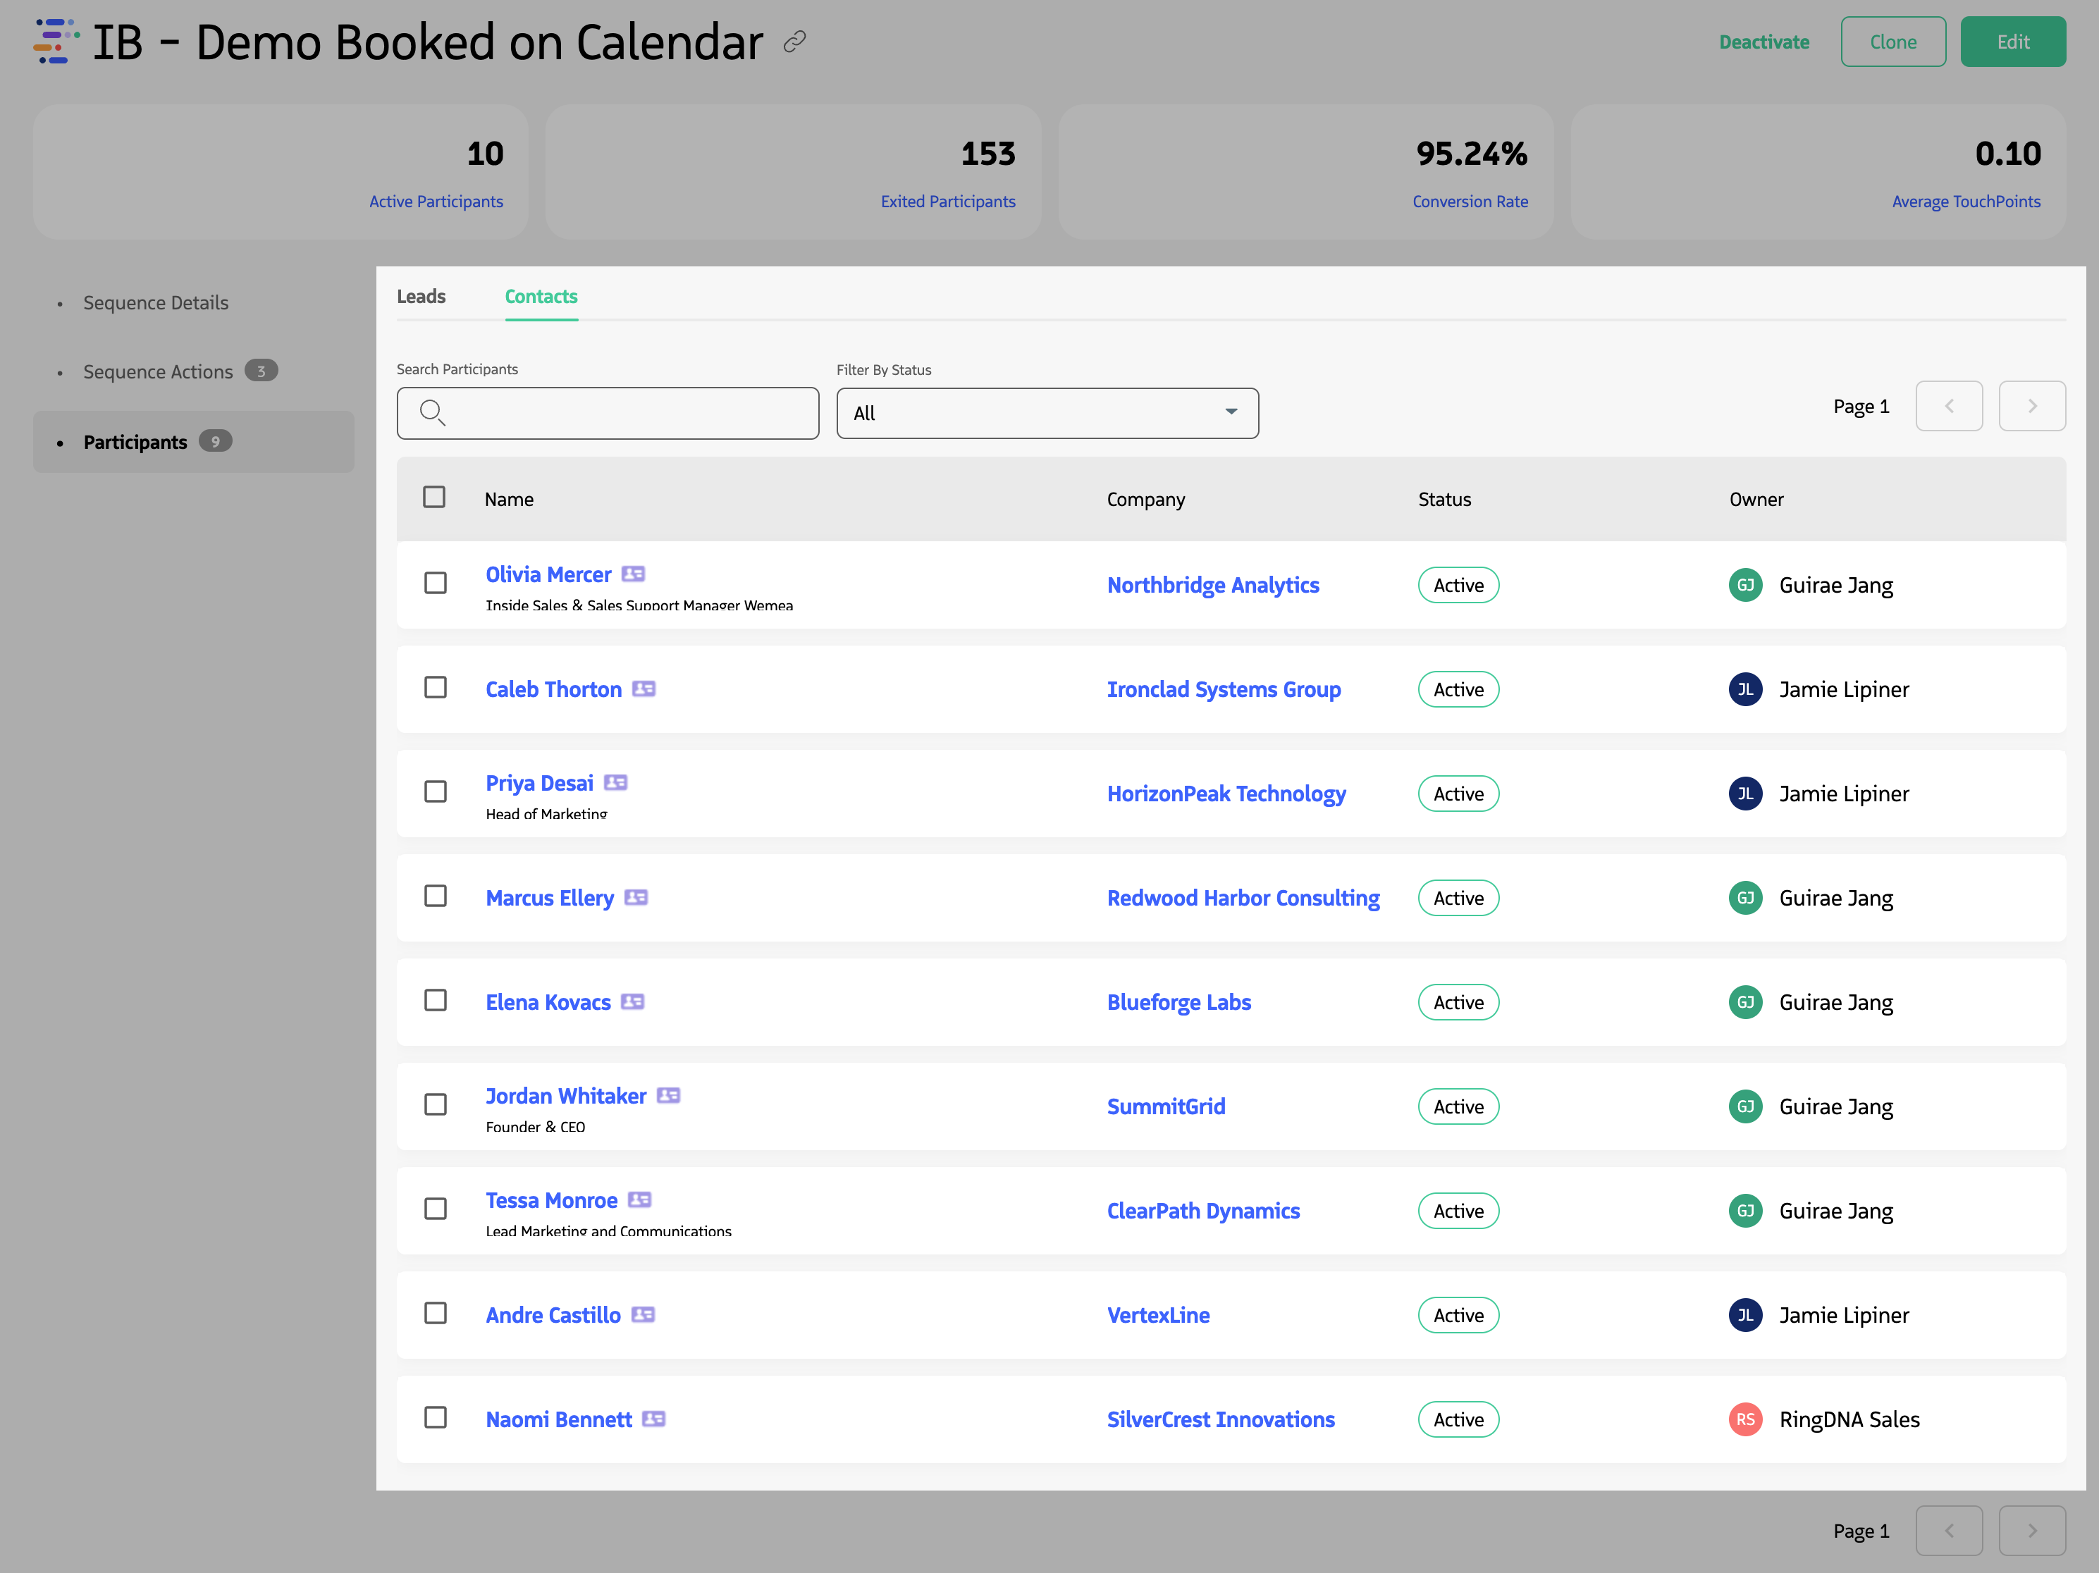Click Guirae Jang's GJ avatar for Marcus Ellery
This screenshot has height=1573, width=2099.
[1746, 898]
